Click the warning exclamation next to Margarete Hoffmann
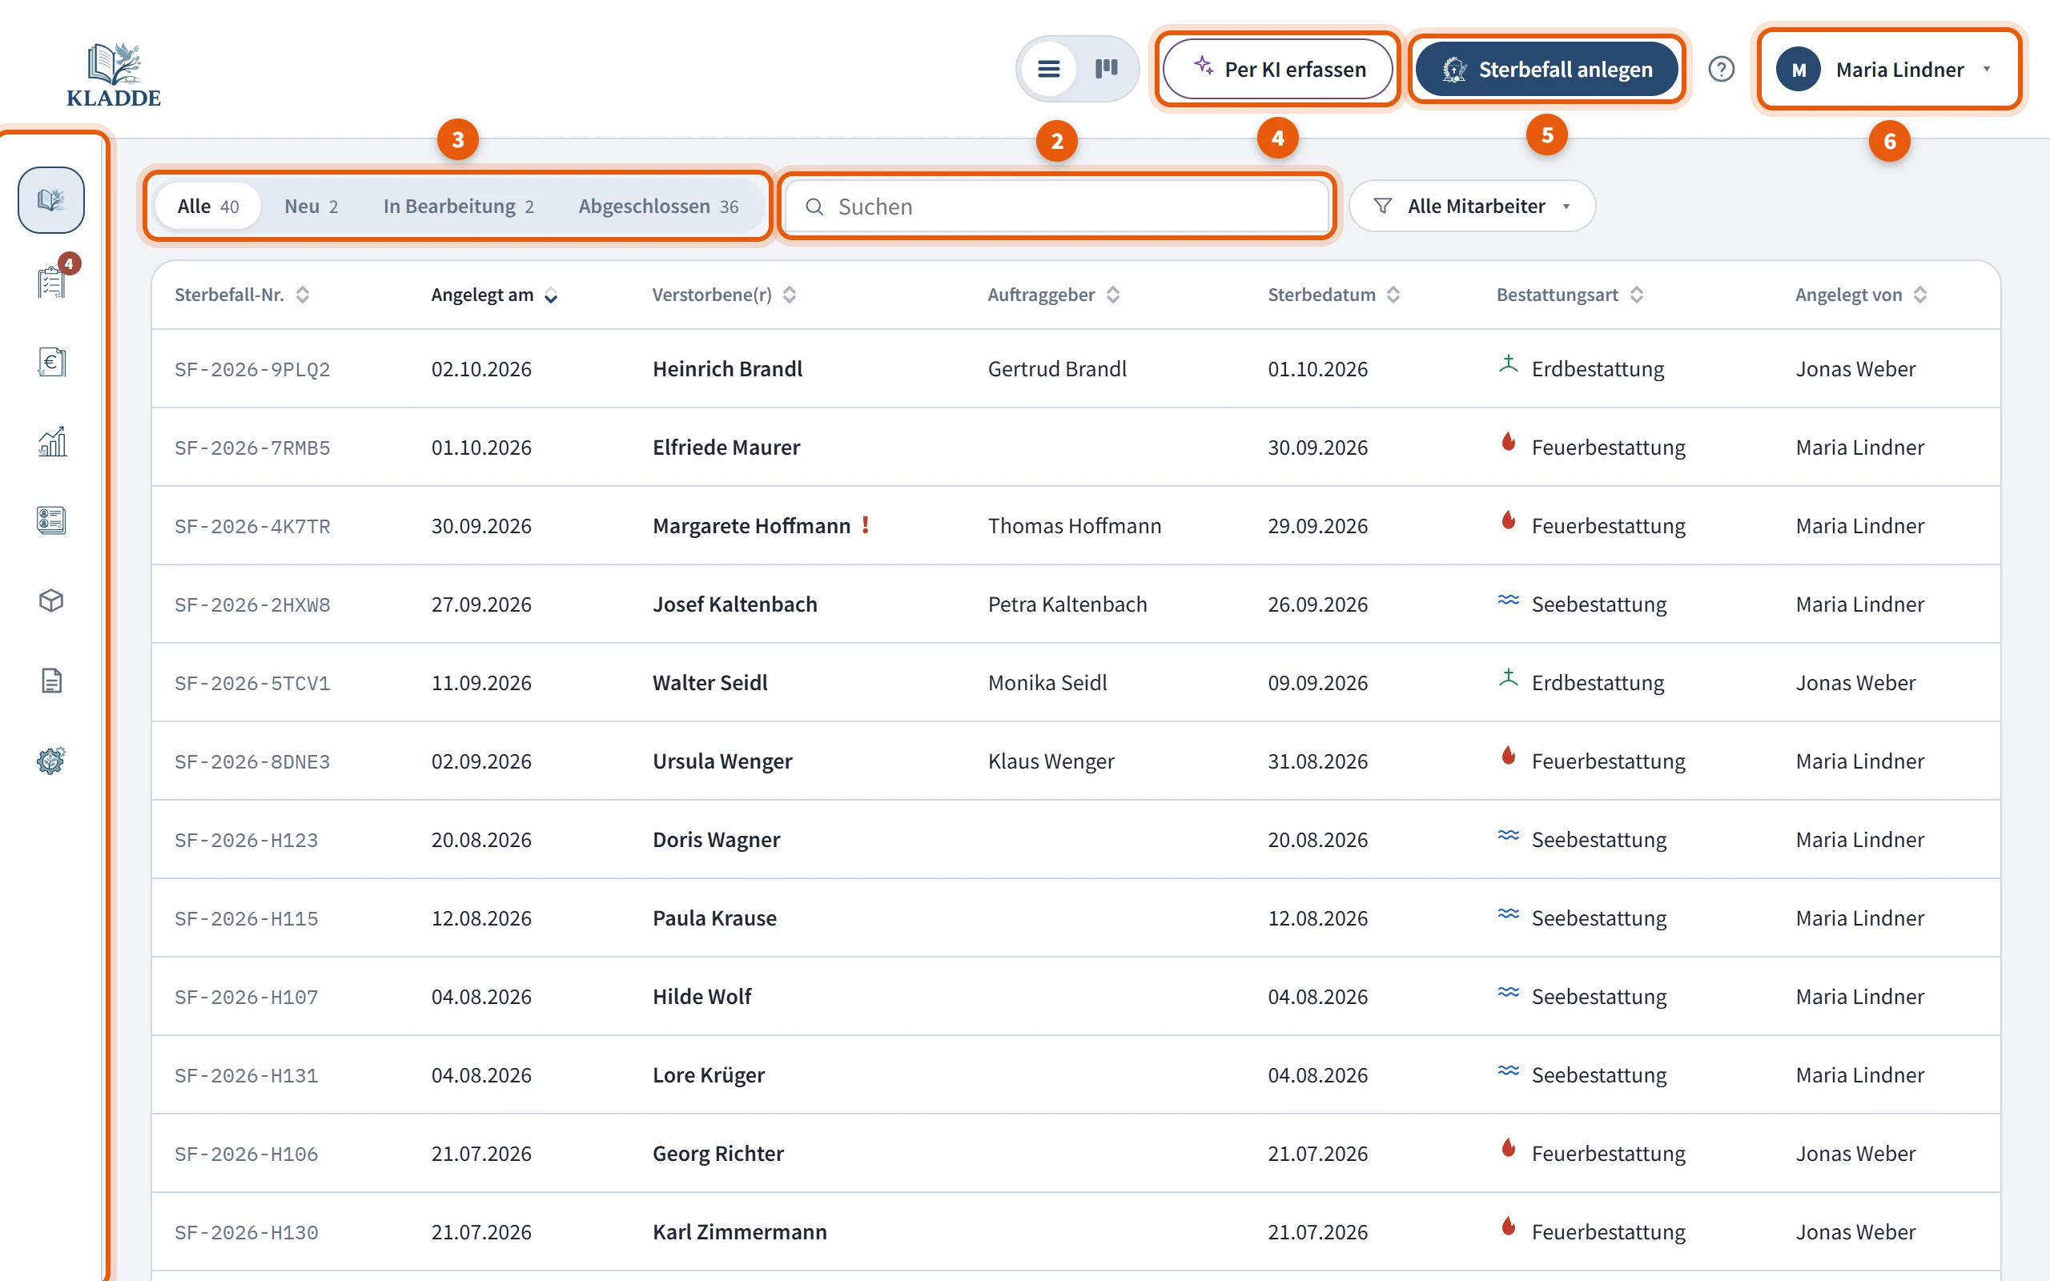 pos(865,525)
